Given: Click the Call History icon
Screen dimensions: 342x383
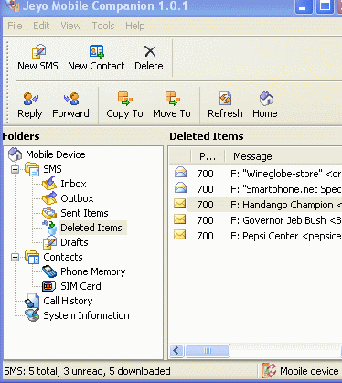Looking at the screenshot, I should (32, 301).
